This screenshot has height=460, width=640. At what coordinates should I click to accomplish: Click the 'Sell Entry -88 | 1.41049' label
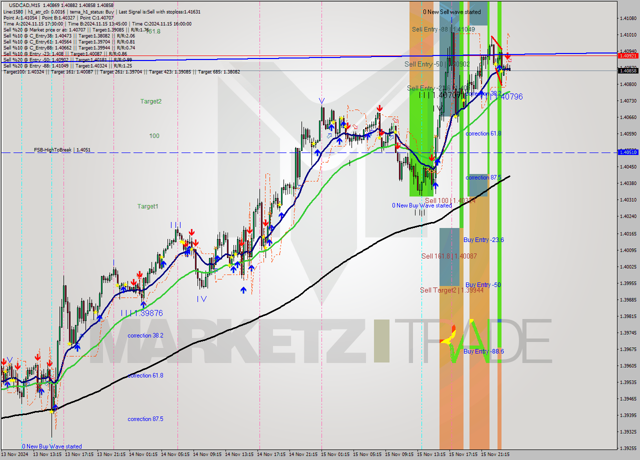[x=443, y=29]
